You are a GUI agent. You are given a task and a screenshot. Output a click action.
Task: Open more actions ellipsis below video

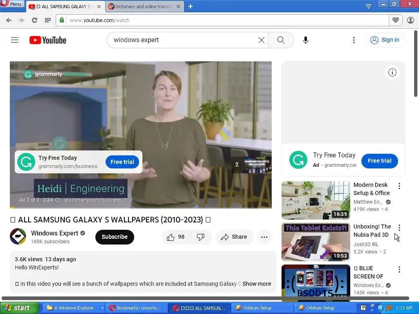264,237
